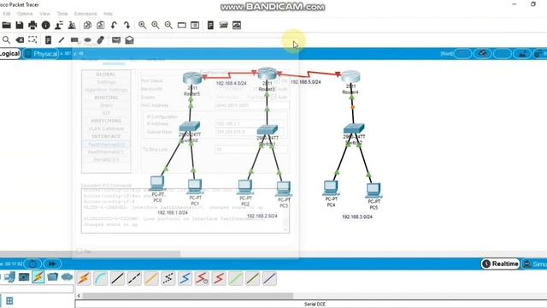
Task: Select the End Devices category
Action: point(9,277)
